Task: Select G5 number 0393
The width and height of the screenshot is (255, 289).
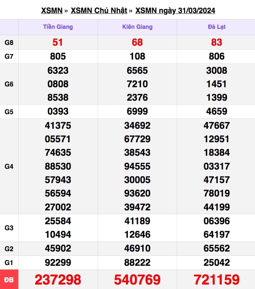Action: click(x=58, y=111)
